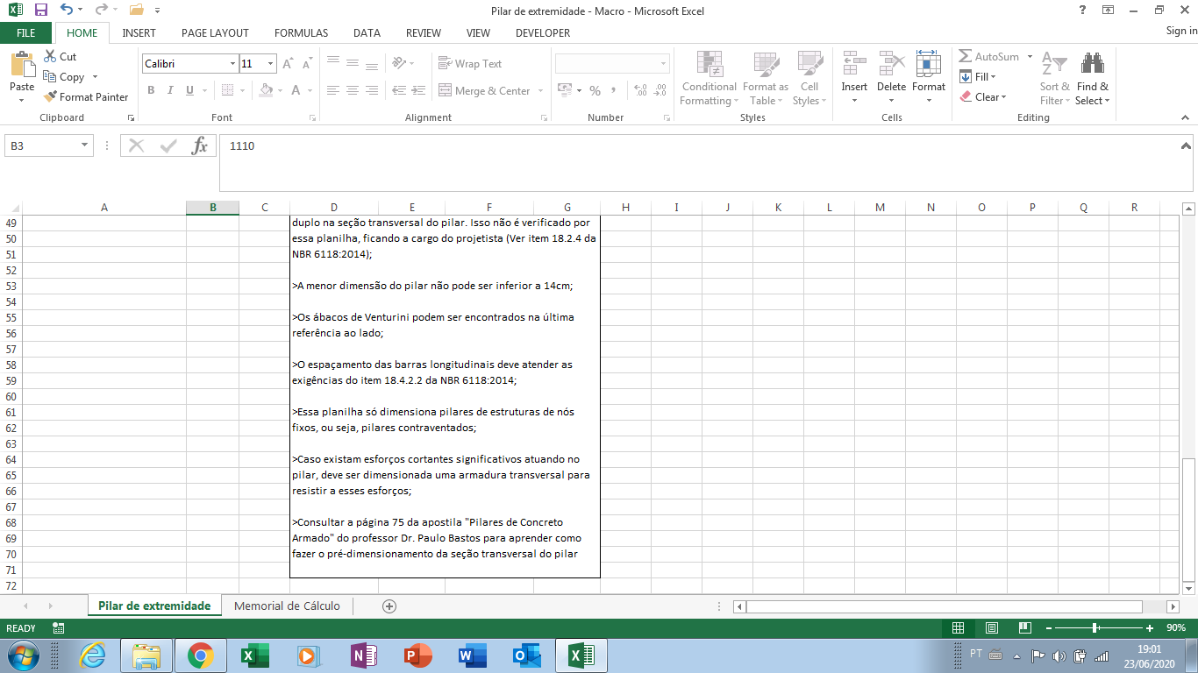Click the zoom slider handle
The width and height of the screenshot is (1198, 673).
click(x=1096, y=627)
